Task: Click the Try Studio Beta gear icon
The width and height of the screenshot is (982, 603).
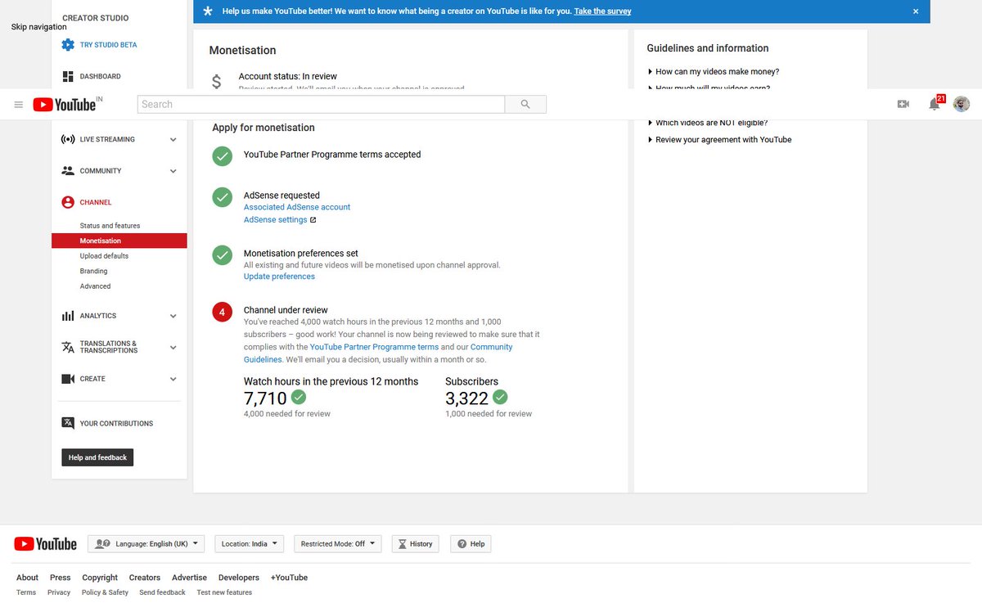Action: pyautogui.click(x=68, y=45)
